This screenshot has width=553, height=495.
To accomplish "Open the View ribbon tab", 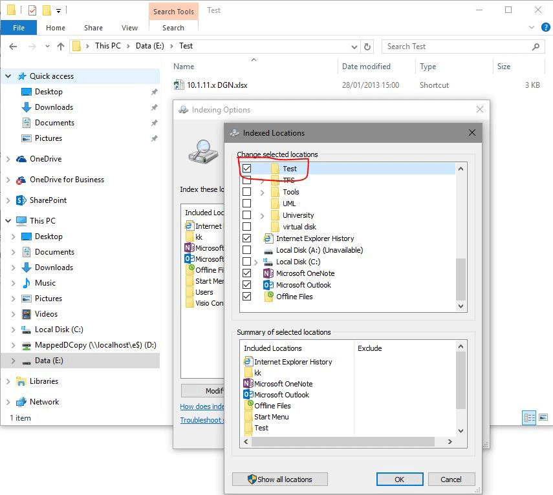I will pos(129,28).
